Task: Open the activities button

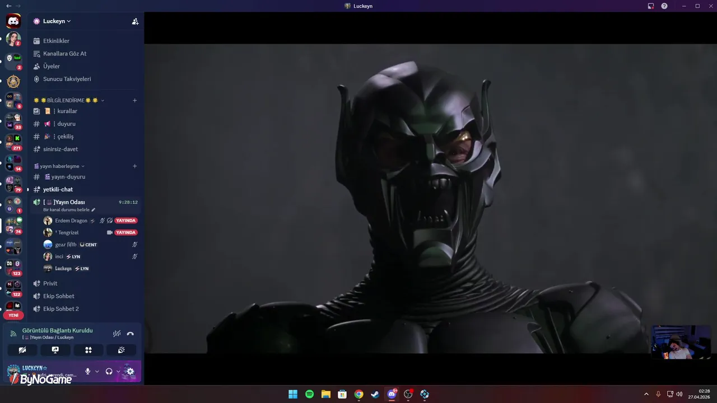Action: 89,350
